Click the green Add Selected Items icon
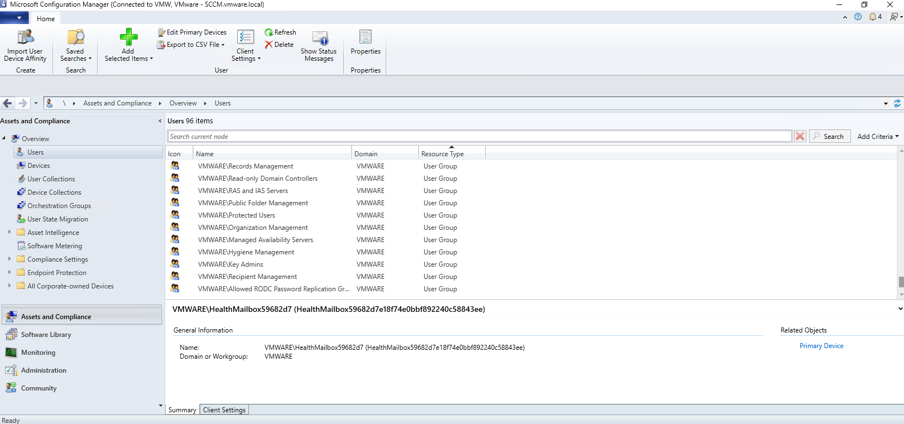This screenshot has width=904, height=424. coord(128,37)
